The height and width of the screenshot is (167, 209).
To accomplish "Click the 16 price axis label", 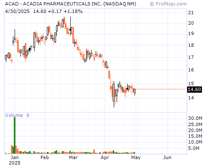I will pyautogui.click(x=191, y=70).
